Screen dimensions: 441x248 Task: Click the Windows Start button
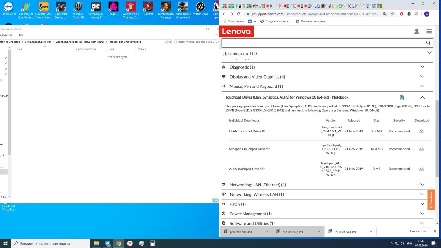[5, 244]
